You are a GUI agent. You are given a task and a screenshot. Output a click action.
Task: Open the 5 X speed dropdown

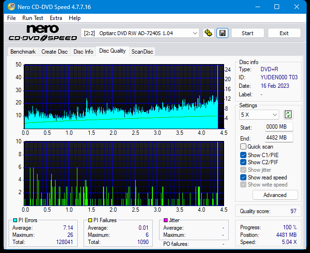(x=259, y=115)
